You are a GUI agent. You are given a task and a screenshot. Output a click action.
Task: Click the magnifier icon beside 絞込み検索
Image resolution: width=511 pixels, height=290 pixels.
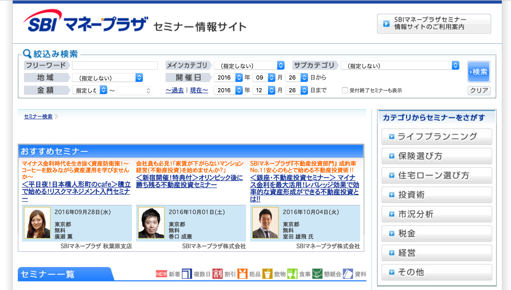(x=27, y=54)
